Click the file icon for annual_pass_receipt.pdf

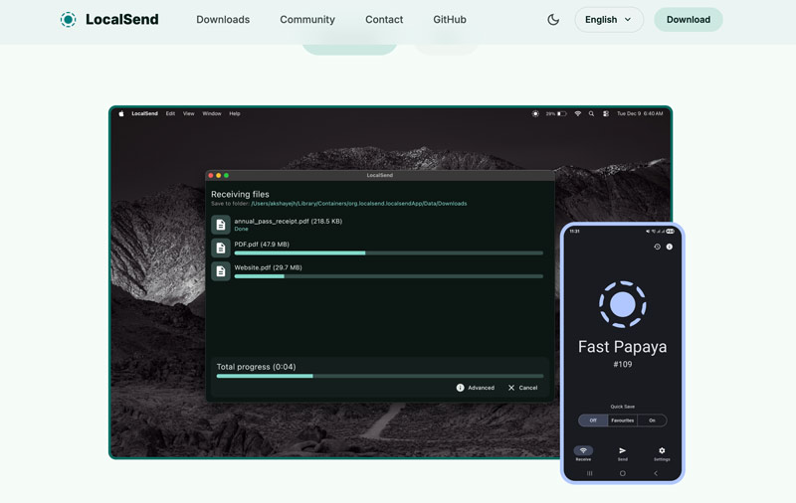[x=221, y=225]
